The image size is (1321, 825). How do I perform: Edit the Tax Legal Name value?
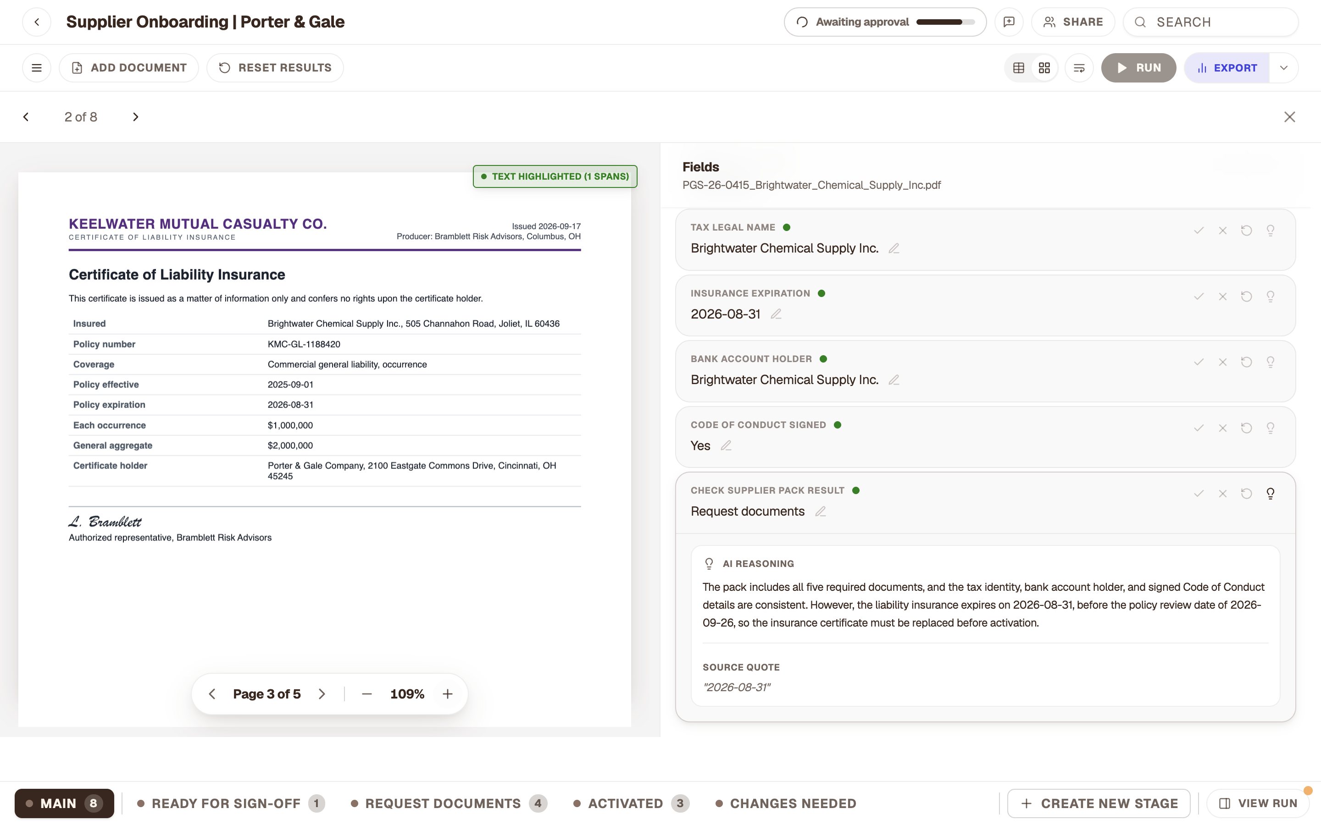894,248
